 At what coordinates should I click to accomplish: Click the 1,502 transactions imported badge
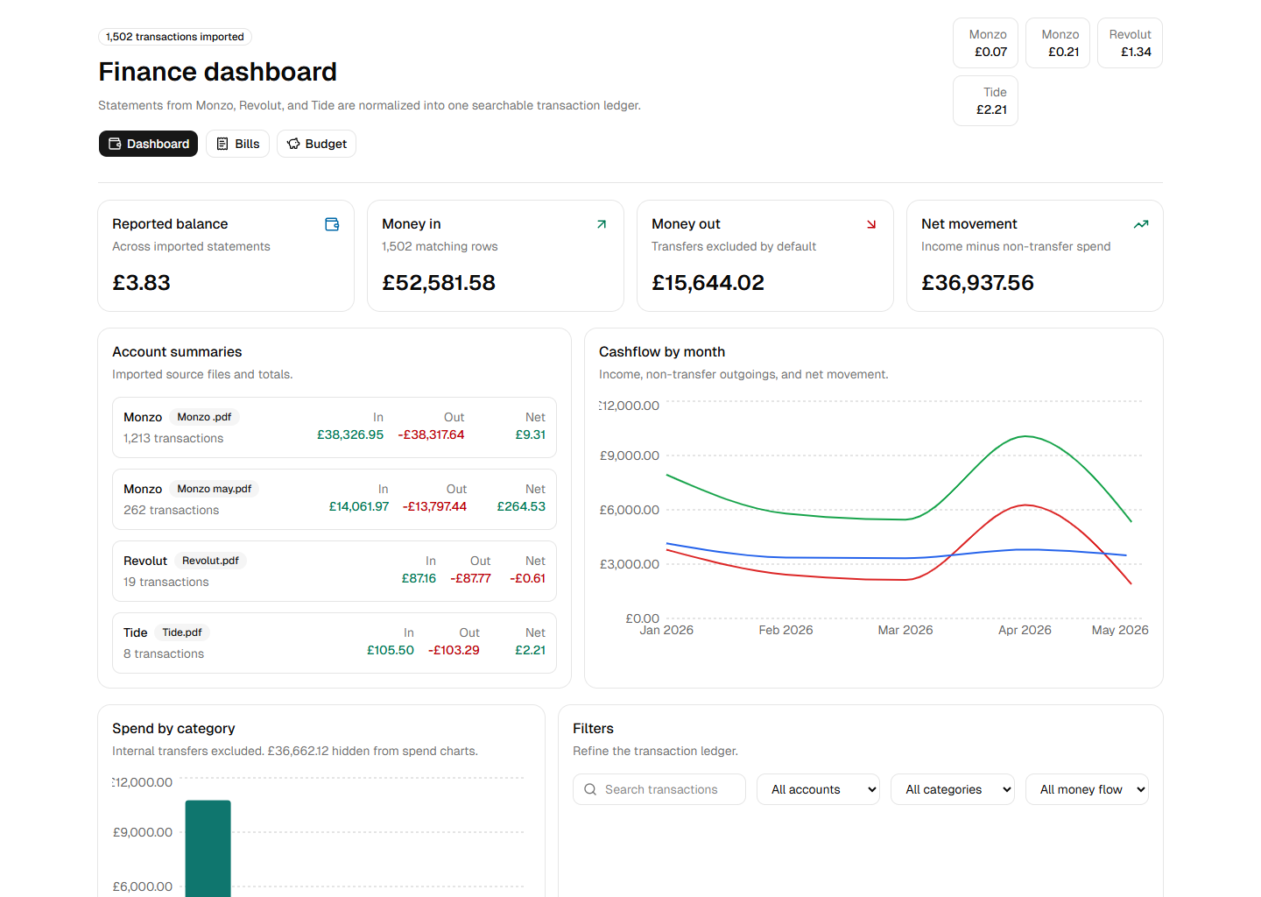pyautogui.click(x=175, y=37)
